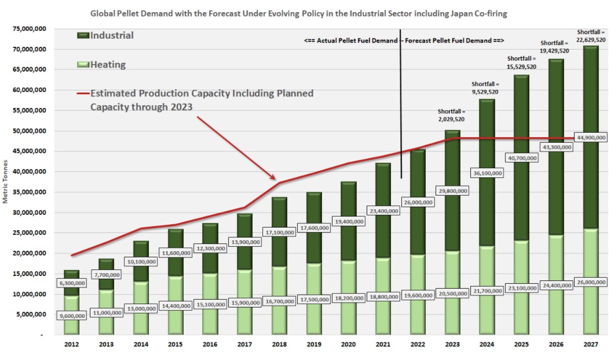Click the 19,600,000 heating label for 2022

(418, 295)
